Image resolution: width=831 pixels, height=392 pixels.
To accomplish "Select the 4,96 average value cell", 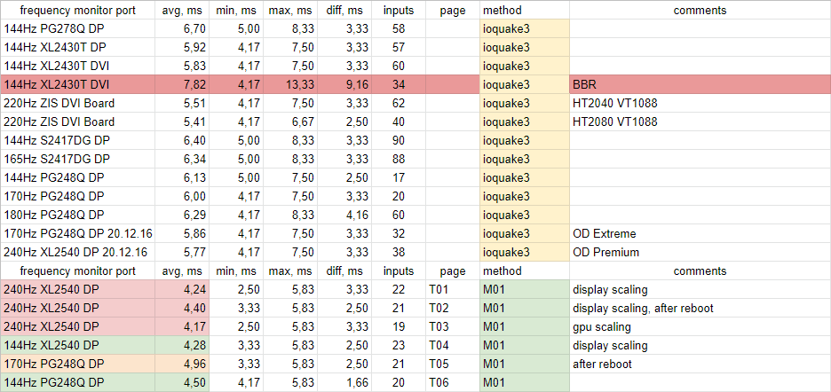I will 184,364.
